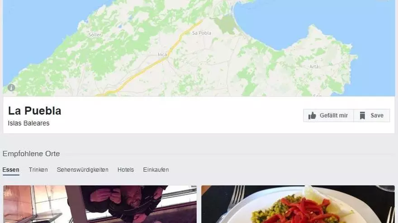Like the La Puebla page via Gefällt mir
The height and width of the screenshot is (223, 398).
[328, 115]
